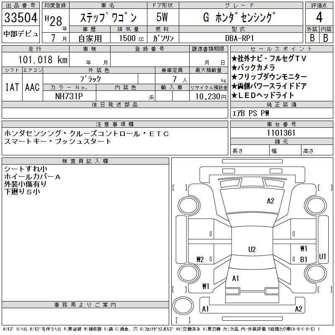The height and width of the screenshot is (335, 335).
Task: Select inspector note 下廻りS小
Action: pyautogui.click(x=22, y=191)
